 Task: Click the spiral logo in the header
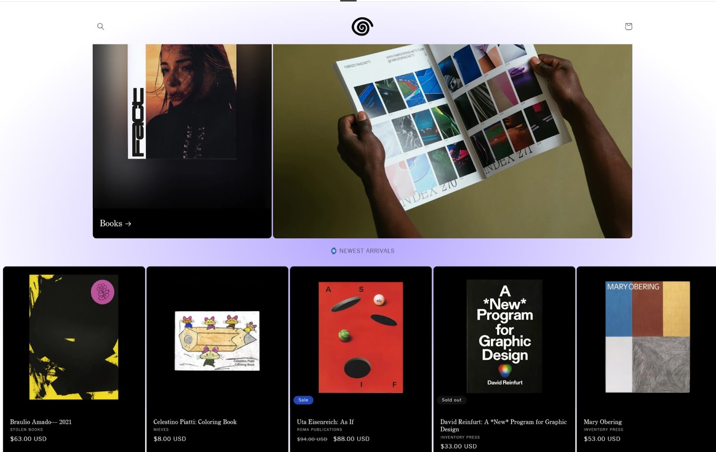362,26
